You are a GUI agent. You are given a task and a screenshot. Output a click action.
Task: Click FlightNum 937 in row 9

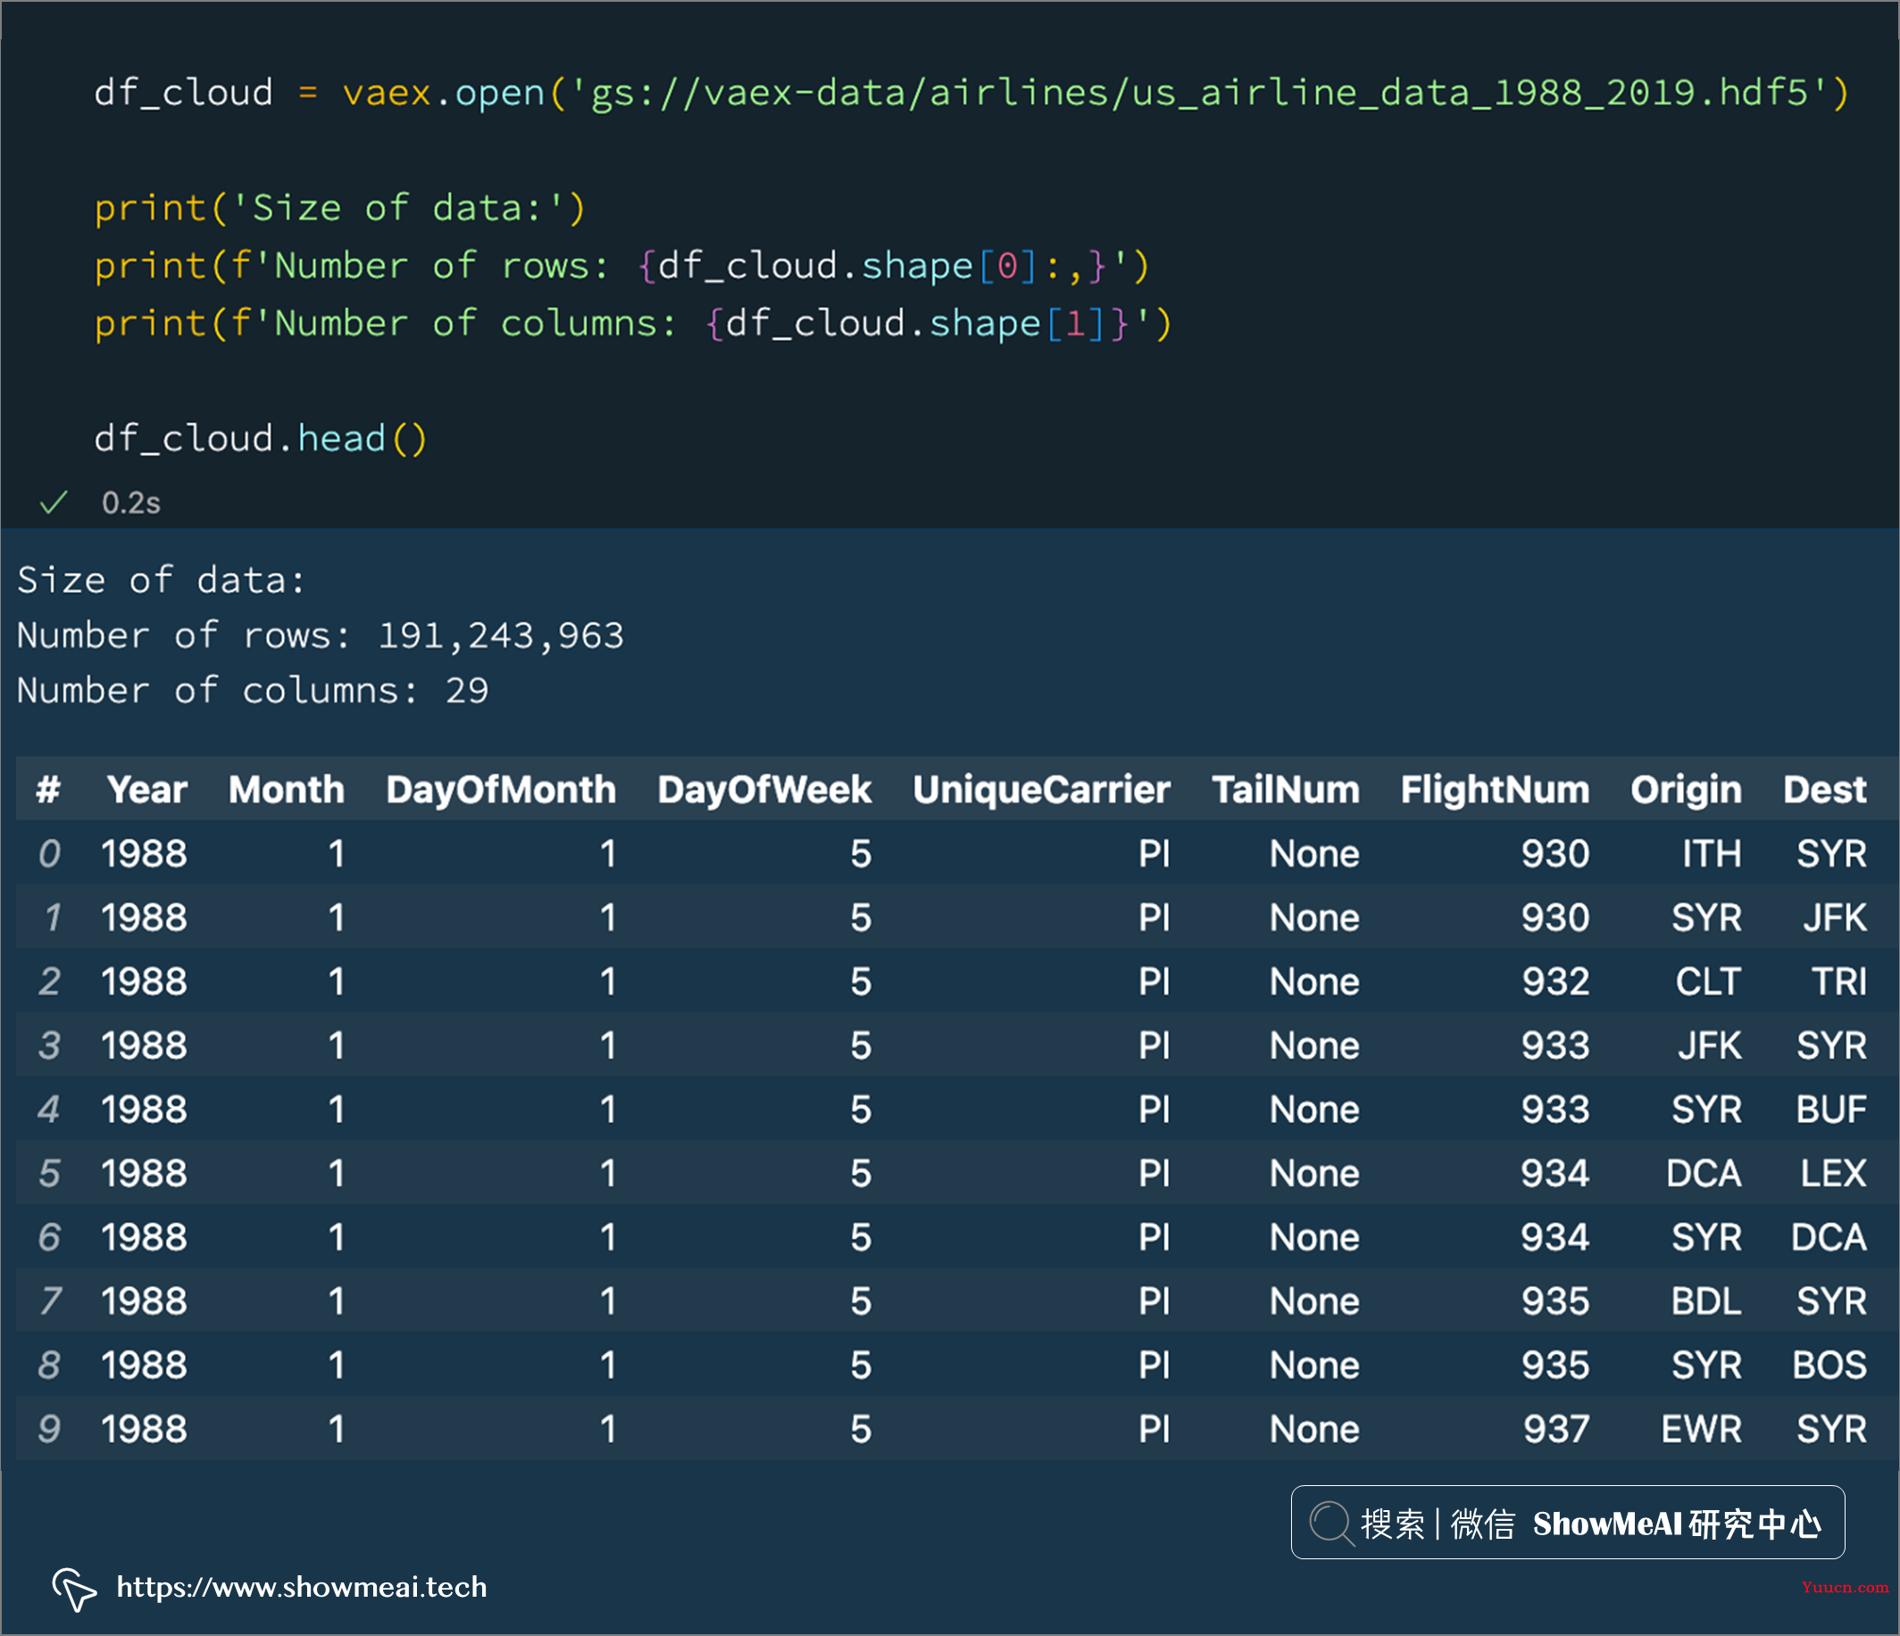[1556, 1429]
